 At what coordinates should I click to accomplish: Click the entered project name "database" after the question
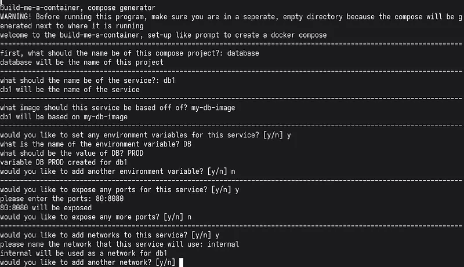click(242, 53)
